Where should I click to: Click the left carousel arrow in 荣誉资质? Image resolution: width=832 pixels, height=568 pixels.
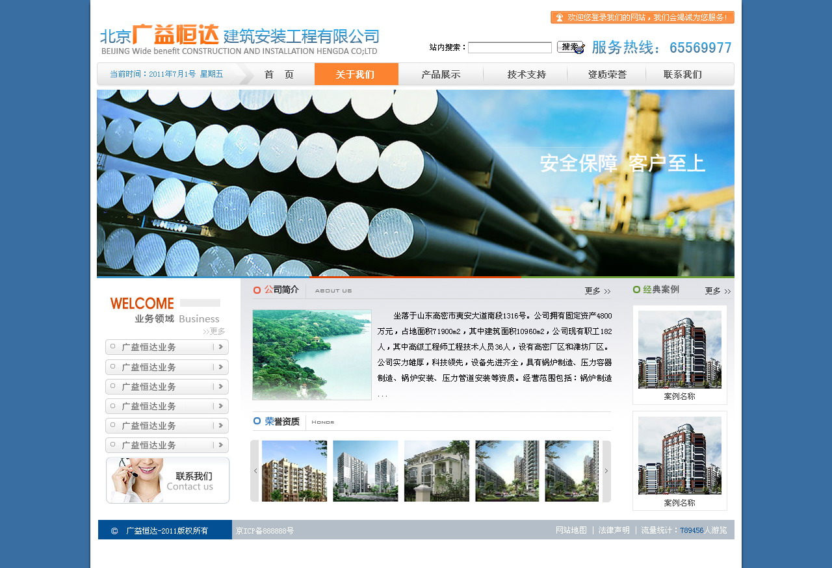pyautogui.click(x=255, y=471)
